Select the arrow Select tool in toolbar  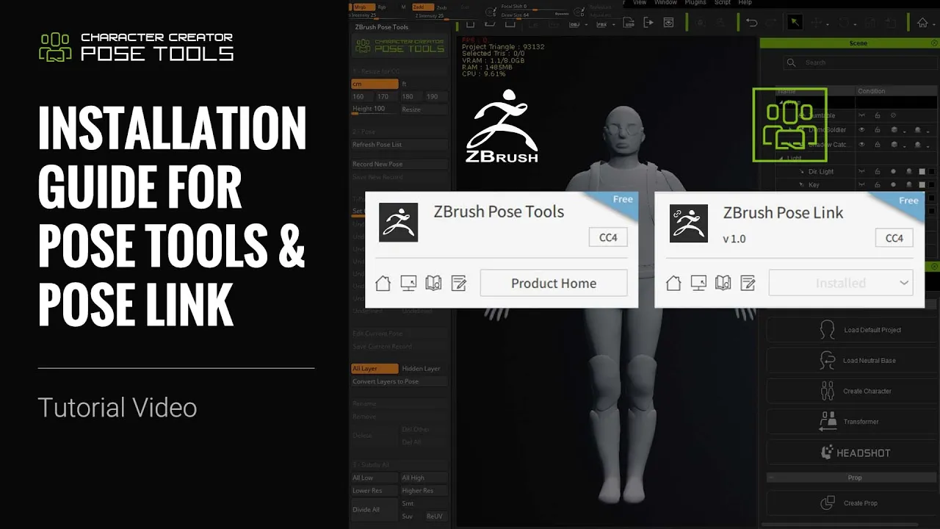click(x=795, y=23)
